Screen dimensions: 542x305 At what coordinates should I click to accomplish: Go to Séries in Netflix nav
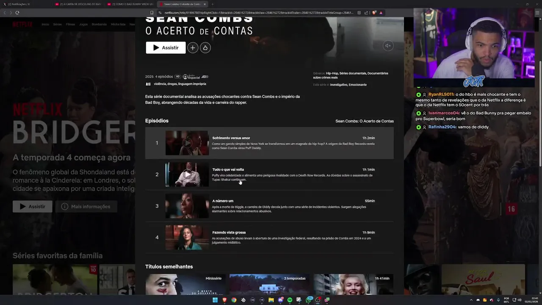tap(57, 24)
